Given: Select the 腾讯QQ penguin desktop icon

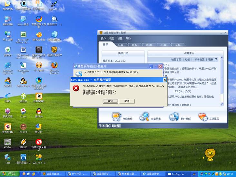Looking at the screenshot, I should pos(39,113).
